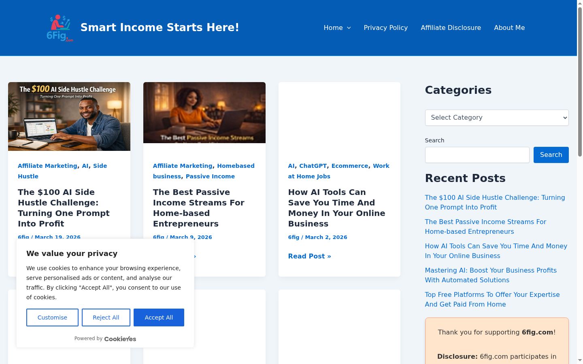
Task: Click Work at Home Jobs category tag
Action: (338, 171)
